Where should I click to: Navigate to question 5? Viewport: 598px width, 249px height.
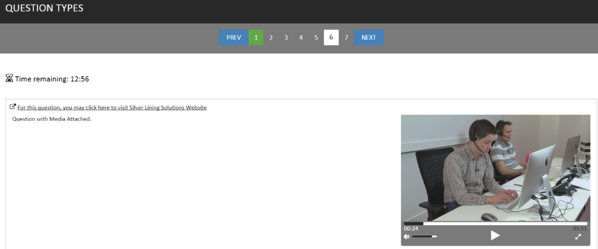point(316,37)
